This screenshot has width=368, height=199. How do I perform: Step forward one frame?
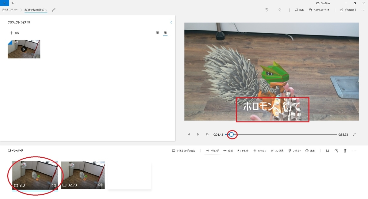(x=207, y=134)
